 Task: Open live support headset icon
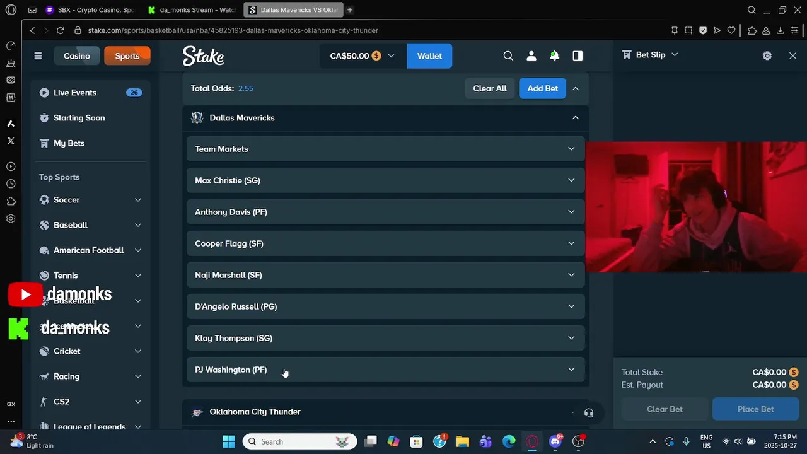589,413
